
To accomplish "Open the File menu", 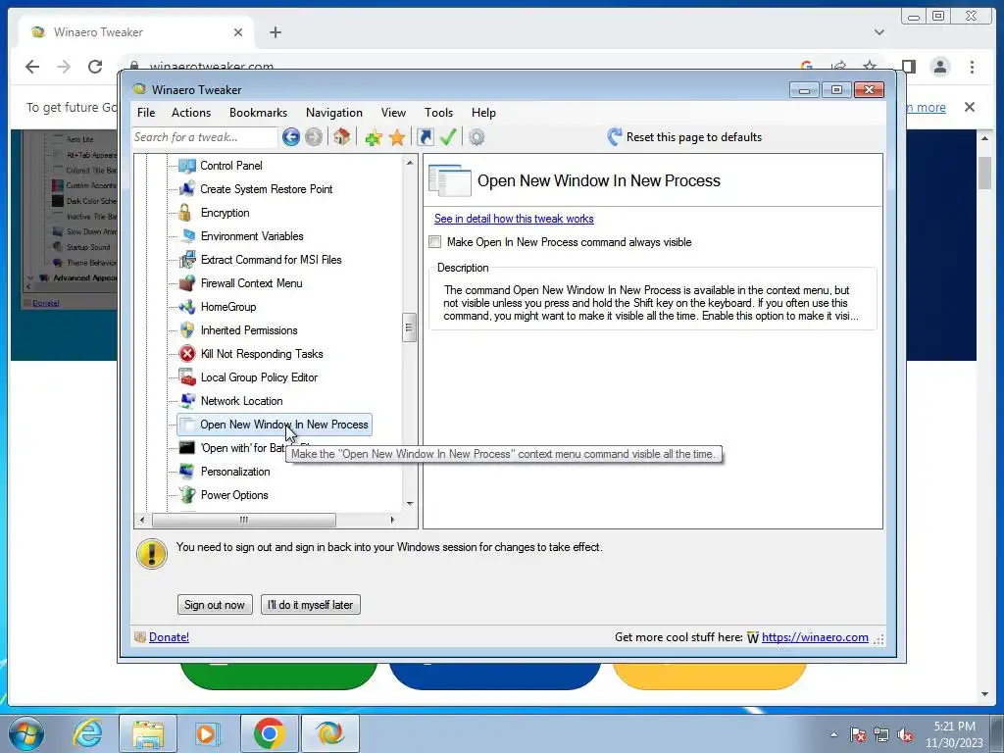I will click(146, 113).
